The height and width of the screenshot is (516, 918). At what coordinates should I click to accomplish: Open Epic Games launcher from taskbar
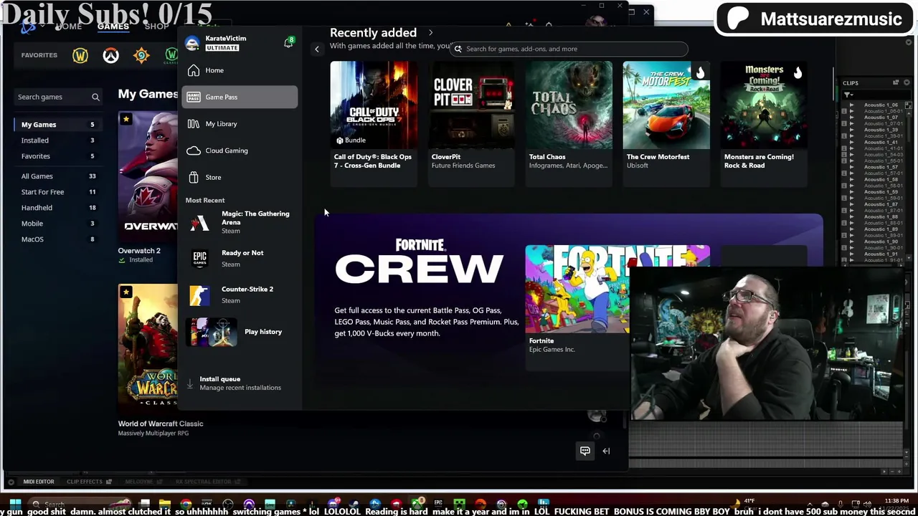click(x=438, y=504)
